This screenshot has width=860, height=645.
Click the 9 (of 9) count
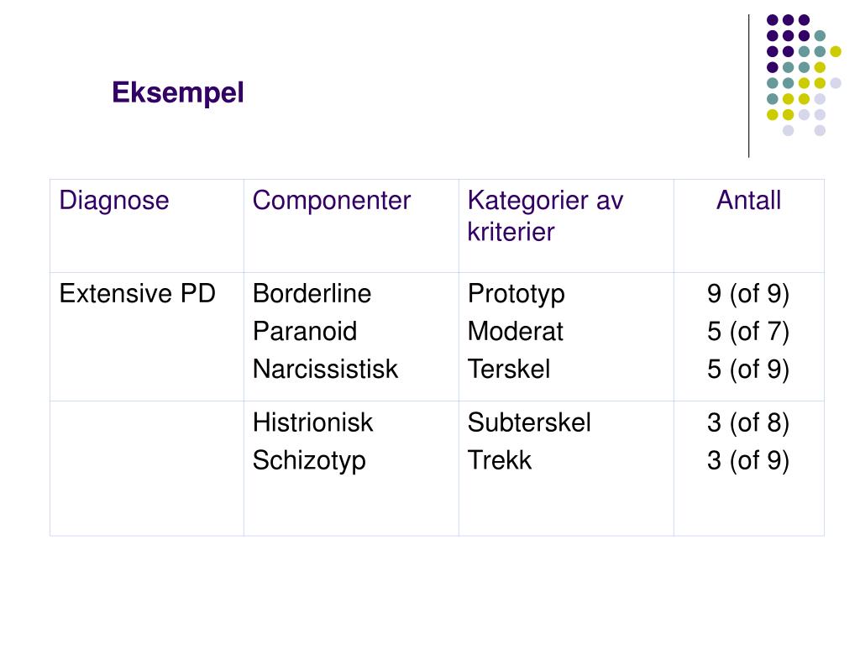(x=748, y=294)
